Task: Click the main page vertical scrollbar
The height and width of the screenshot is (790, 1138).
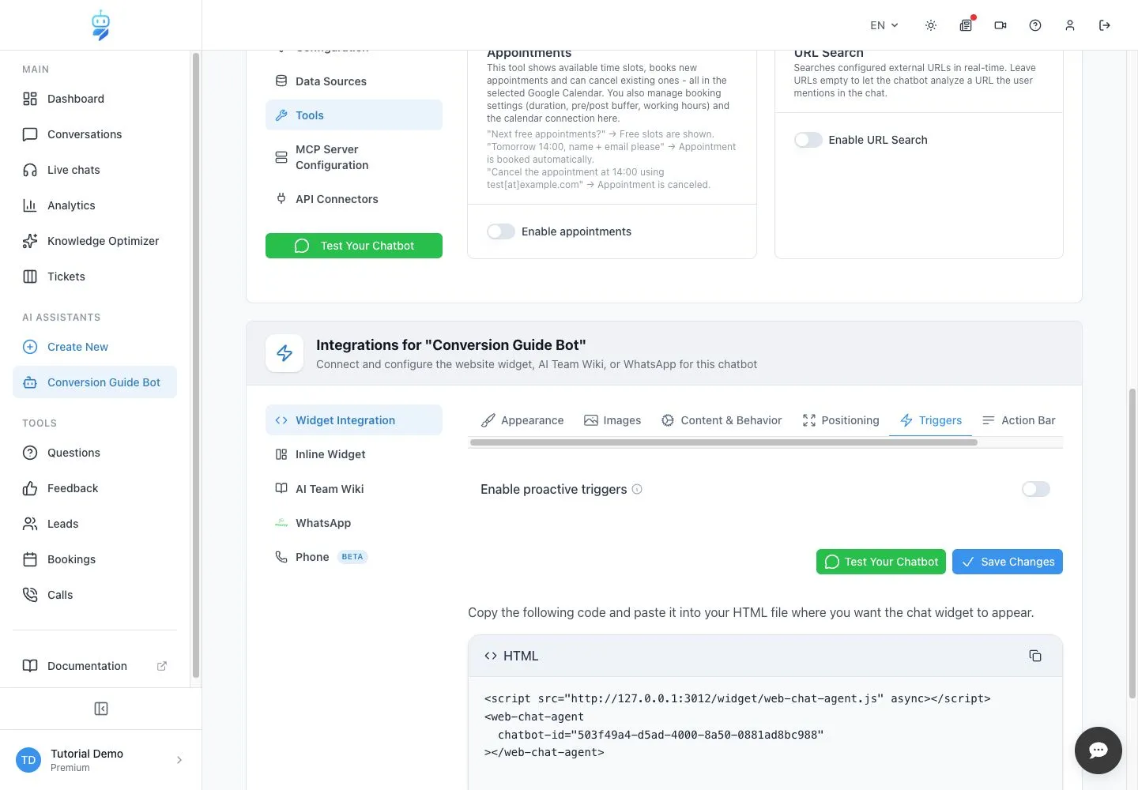Action: point(1132,544)
